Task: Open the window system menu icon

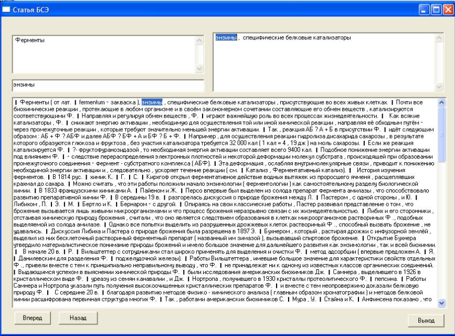Action: point(7,9)
